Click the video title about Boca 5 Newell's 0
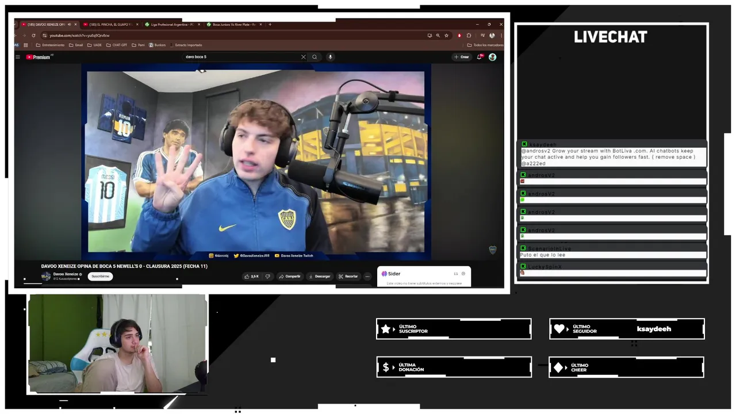 coord(124,266)
